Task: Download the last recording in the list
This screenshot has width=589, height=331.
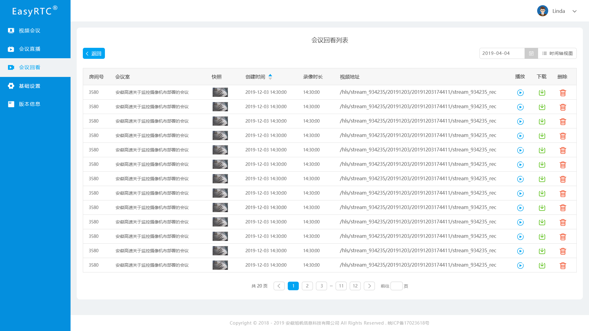Action: [x=542, y=265]
